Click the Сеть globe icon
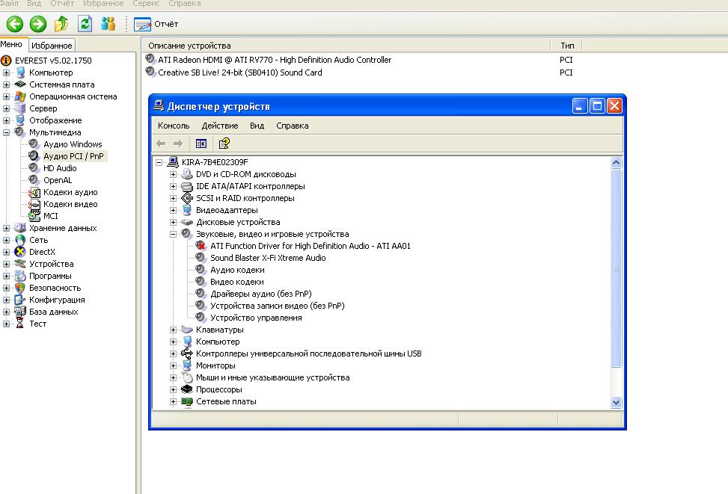The height and width of the screenshot is (494, 728). tap(20, 240)
